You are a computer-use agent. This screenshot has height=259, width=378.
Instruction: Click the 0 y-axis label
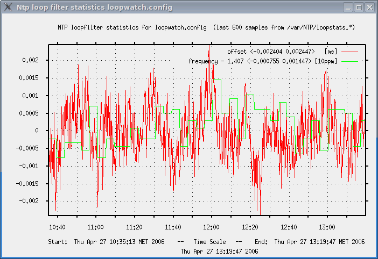[37, 131]
